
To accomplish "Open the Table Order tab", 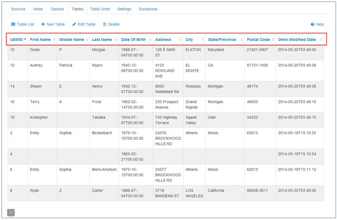I will (100, 9).
